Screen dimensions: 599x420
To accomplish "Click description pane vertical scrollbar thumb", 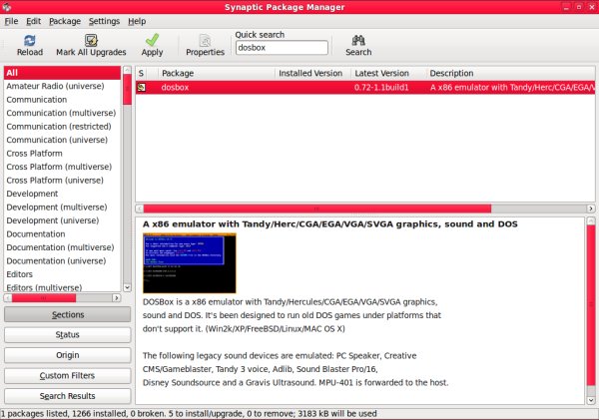I will 591,305.
